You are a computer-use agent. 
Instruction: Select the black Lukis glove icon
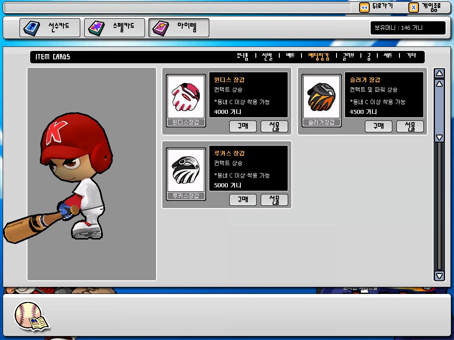(186, 170)
